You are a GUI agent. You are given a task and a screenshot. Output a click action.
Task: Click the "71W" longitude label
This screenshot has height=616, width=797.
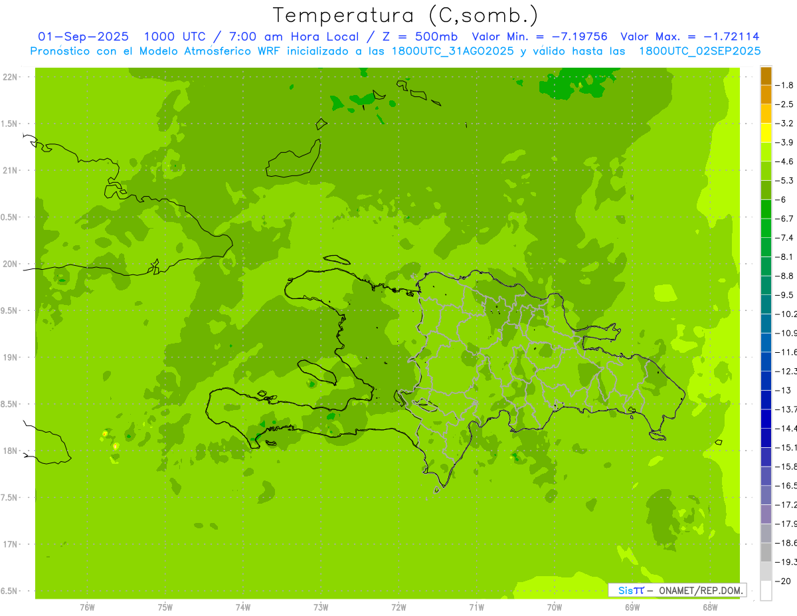(476, 607)
